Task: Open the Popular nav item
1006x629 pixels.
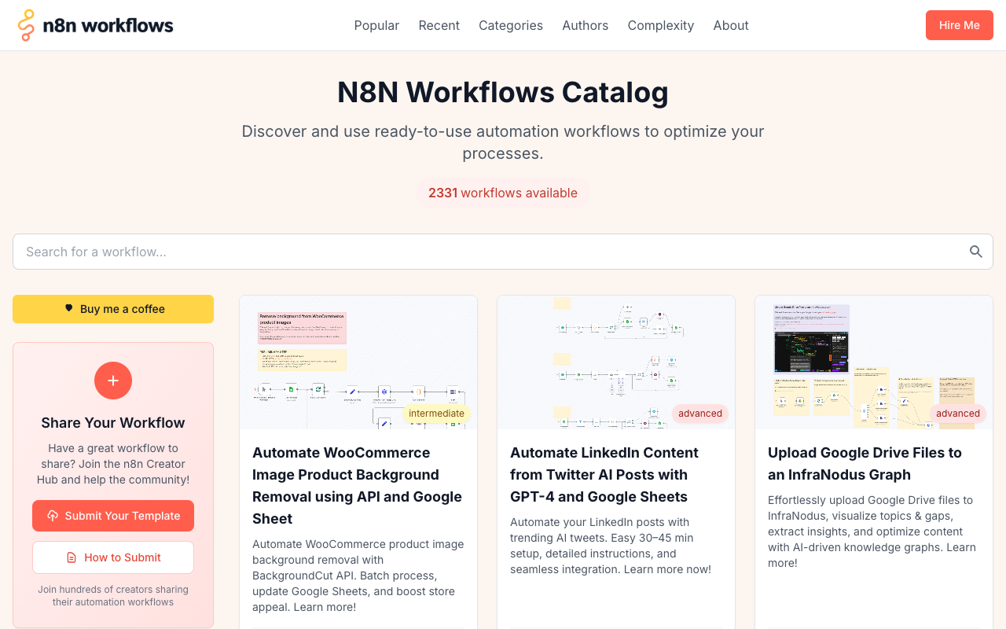Action: (x=376, y=25)
